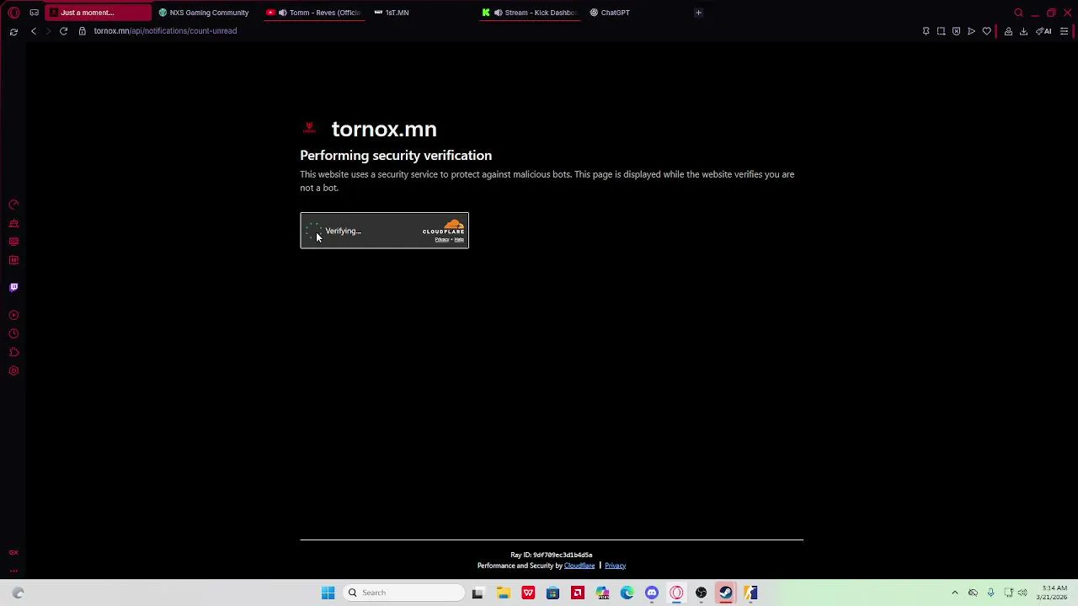This screenshot has width=1078, height=606.
Task: Open Twitch in the sidebar
Action: (13, 287)
